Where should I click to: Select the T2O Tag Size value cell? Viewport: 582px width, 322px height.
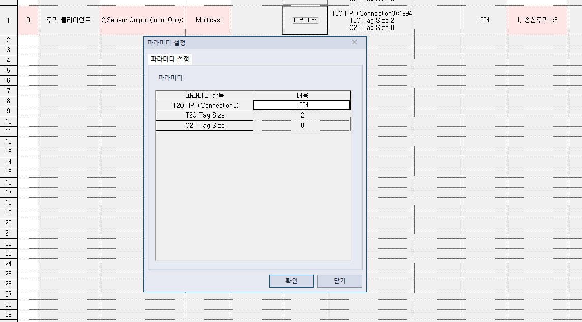pos(301,115)
